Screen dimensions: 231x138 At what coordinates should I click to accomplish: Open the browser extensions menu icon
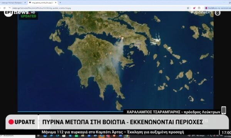(199, 8)
